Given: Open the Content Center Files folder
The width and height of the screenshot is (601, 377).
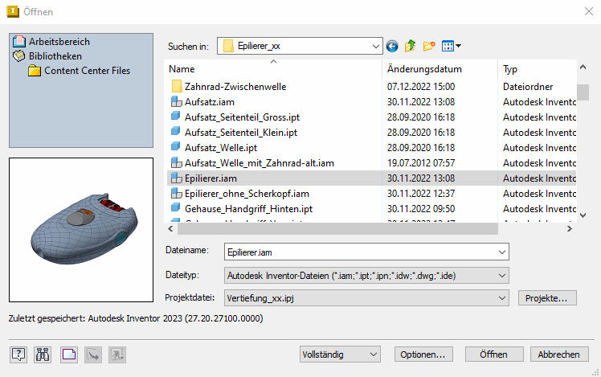Looking at the screenshot, I should tap(86, 71).
